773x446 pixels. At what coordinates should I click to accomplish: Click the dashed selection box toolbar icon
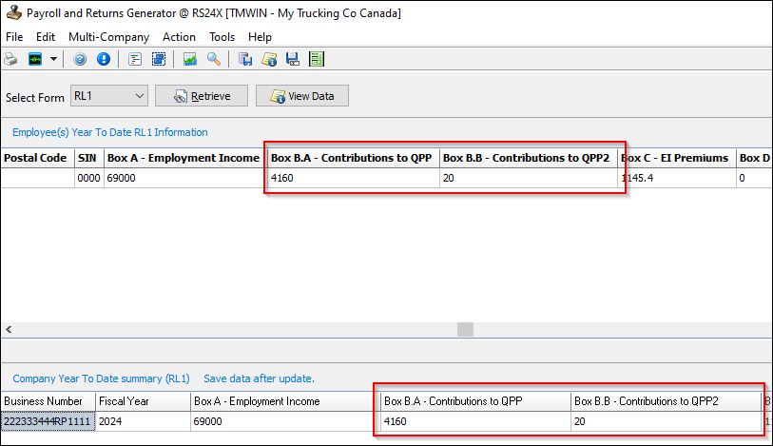coord(159,59)
